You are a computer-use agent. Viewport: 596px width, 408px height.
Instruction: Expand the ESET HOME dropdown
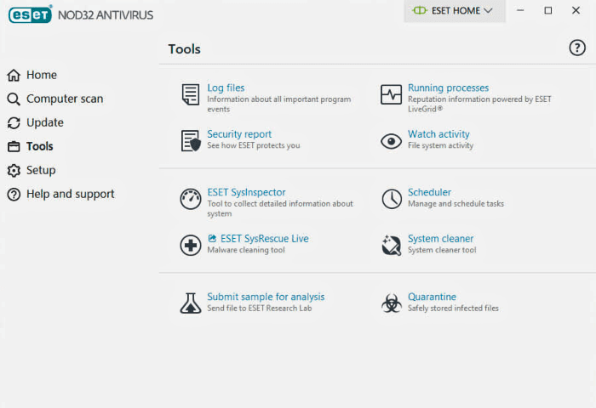tap(455, 11)
